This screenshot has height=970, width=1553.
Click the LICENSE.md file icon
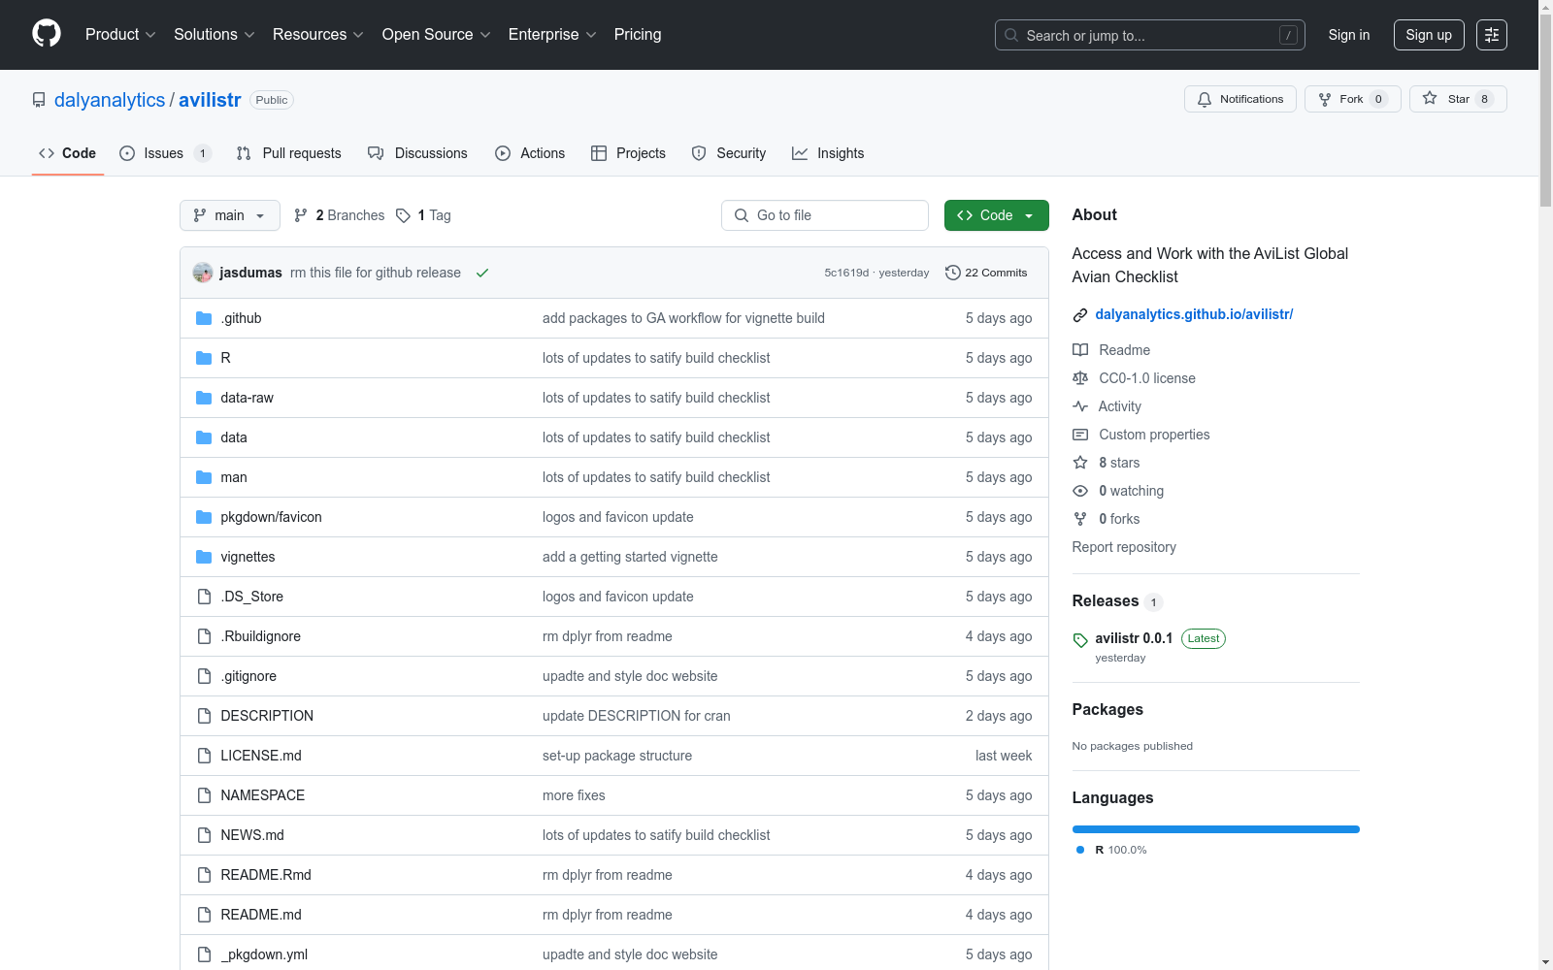[204, 756]
